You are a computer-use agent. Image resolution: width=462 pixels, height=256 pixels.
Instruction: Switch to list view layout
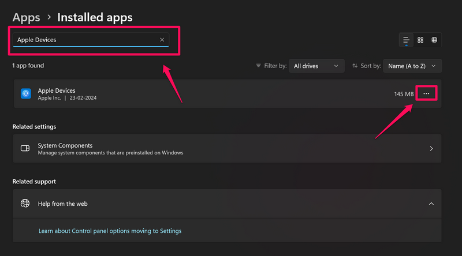click(407, 40)
